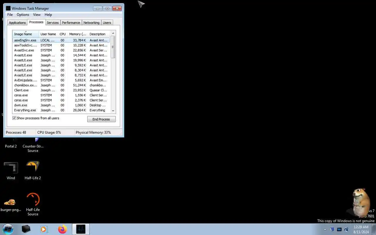Select the burger-png desktop file icon
Image resolution: width=376 pixels, height=235 pixels.
(11, 204)
